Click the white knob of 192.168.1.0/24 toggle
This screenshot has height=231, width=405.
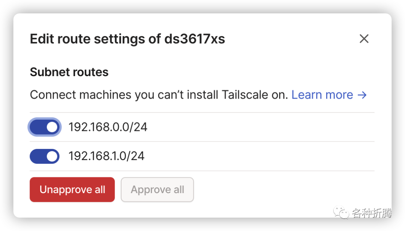[x=52, y=156]
